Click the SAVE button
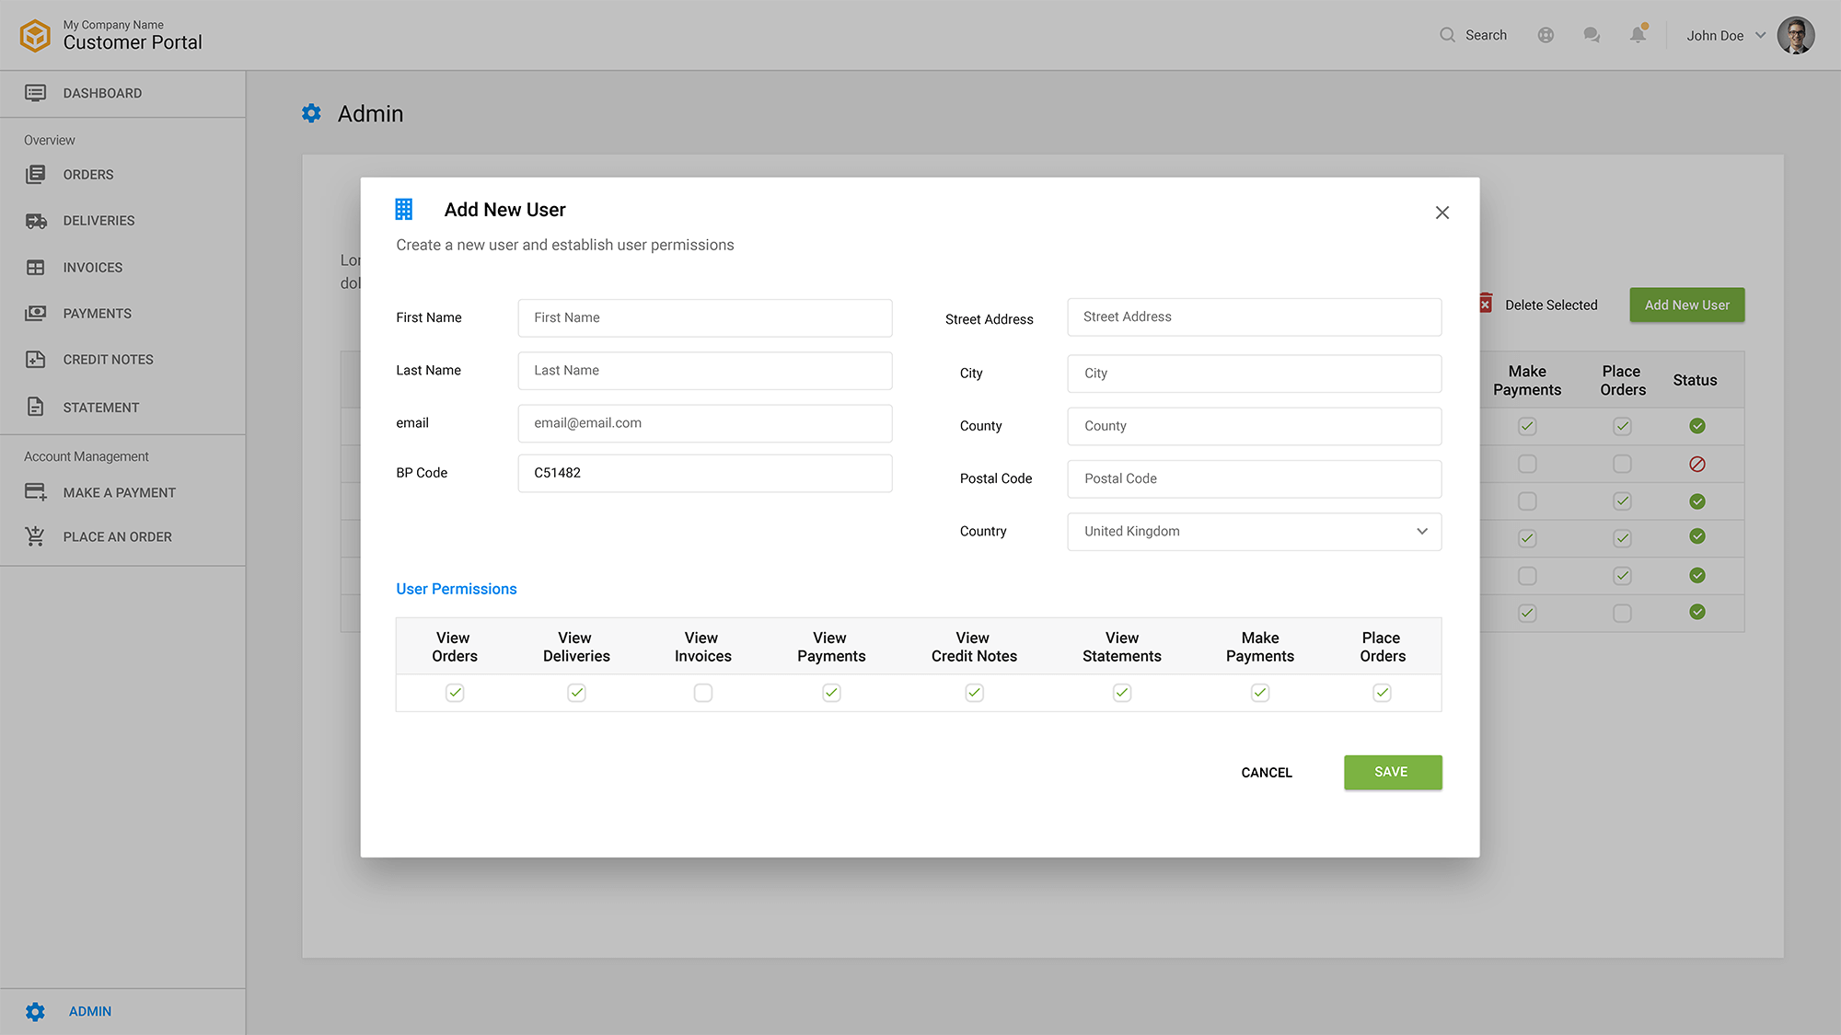The height and width of the screenshot is (1035, 1841). coord(1392,772)
